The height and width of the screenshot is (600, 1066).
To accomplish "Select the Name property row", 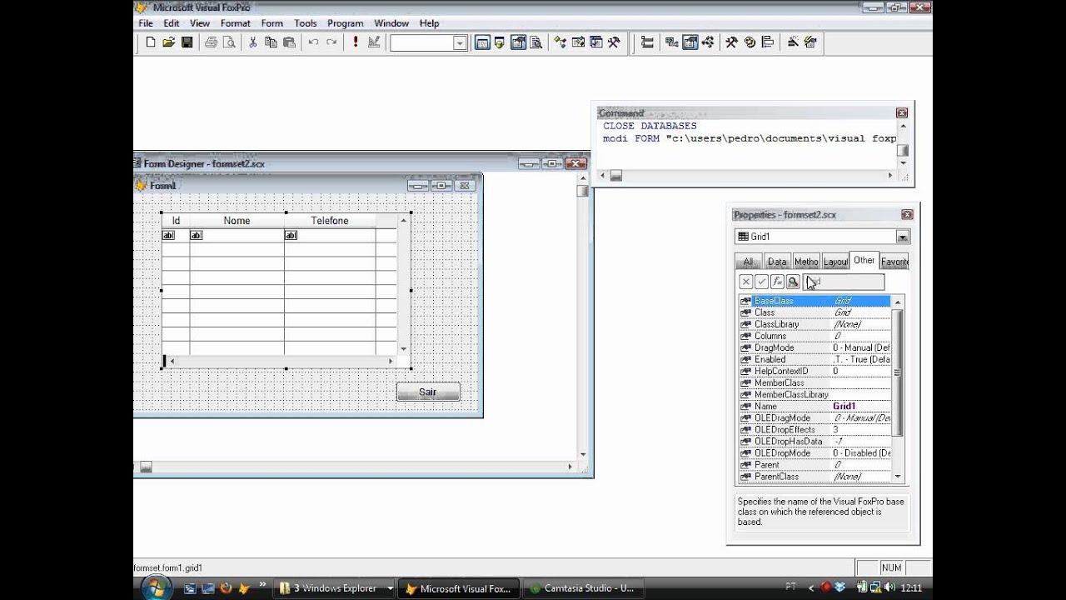I will [814, 407].
